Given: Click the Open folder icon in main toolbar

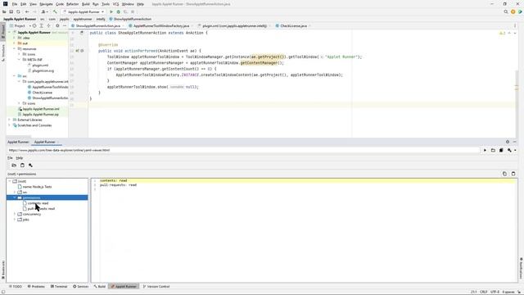Looking at the screenshot, I should [4, 11].
